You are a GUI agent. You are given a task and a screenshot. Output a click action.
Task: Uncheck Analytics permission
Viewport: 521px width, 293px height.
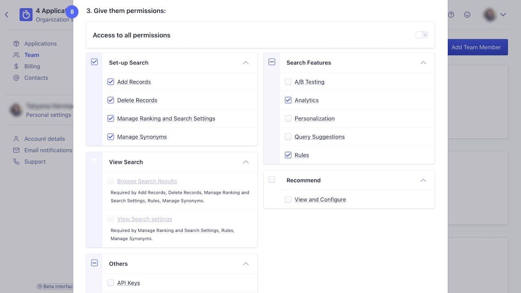point(288,100)
